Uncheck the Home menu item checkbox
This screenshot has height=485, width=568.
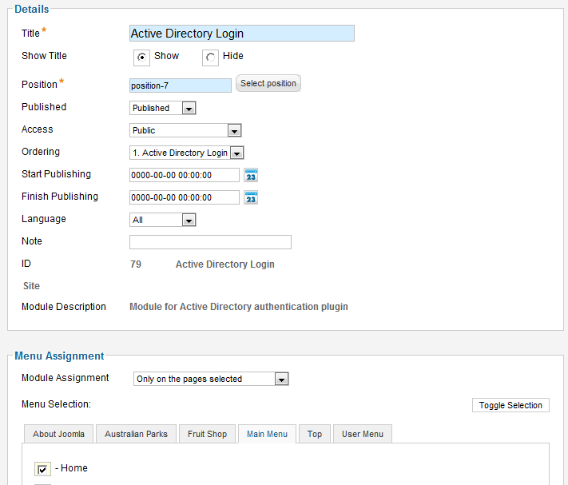click(x=42, y=469)
